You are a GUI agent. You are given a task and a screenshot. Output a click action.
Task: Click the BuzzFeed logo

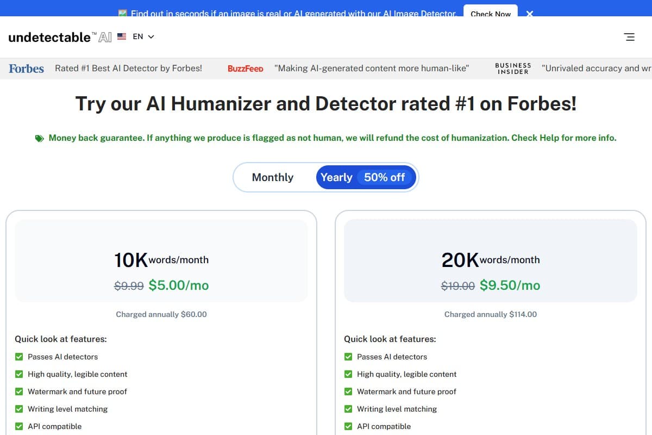246,69
